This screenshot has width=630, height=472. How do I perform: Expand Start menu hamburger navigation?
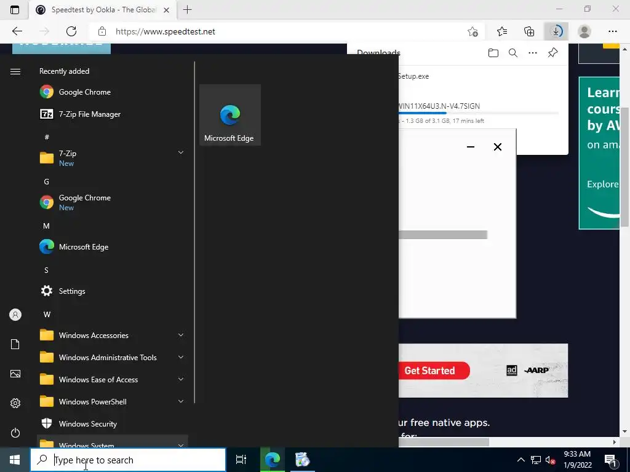pos(15,71)
